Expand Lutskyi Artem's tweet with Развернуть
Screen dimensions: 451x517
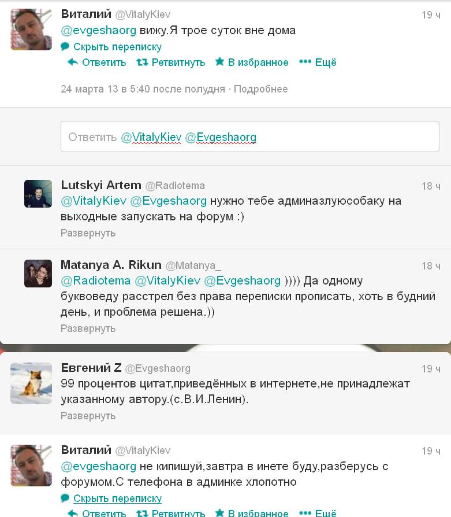pos(88,233)
